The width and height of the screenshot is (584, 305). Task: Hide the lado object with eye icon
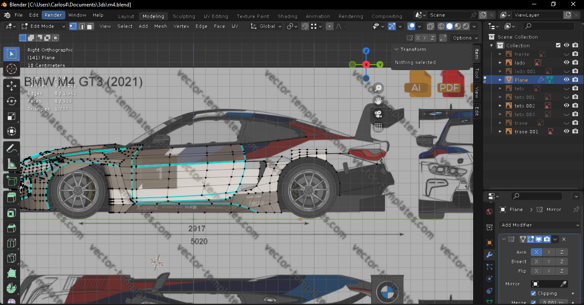click(x=566, y=62)
